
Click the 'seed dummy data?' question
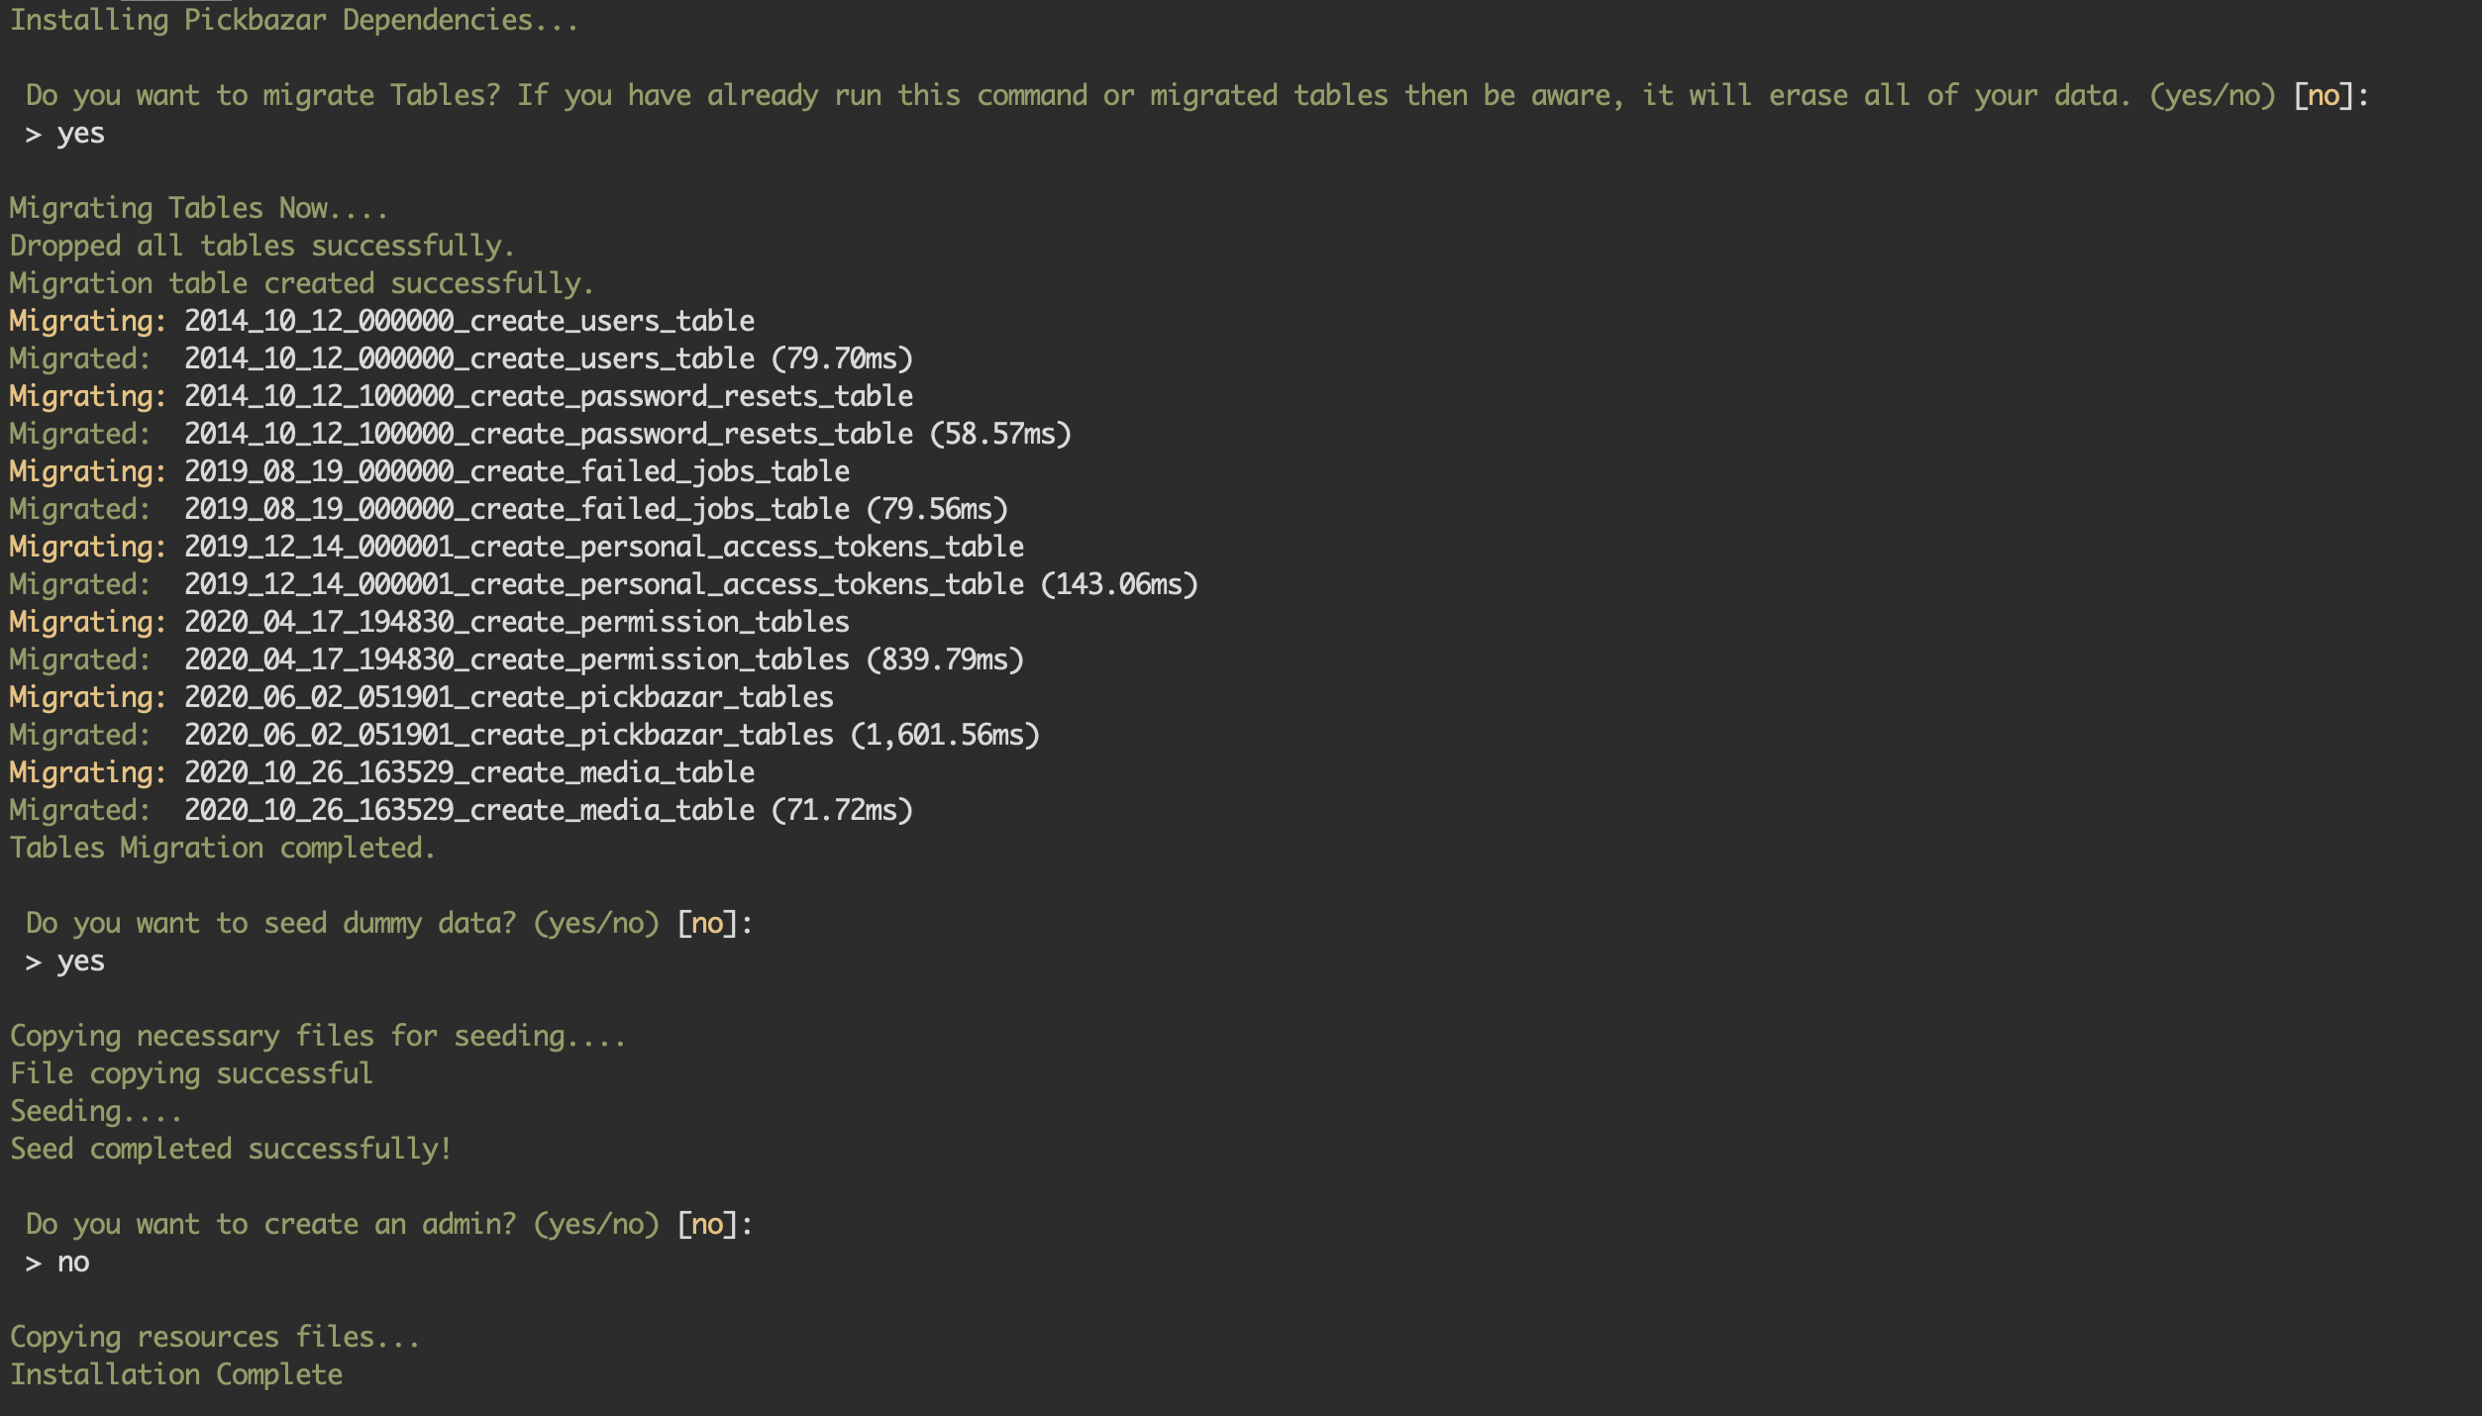click(x=389, y=924)
